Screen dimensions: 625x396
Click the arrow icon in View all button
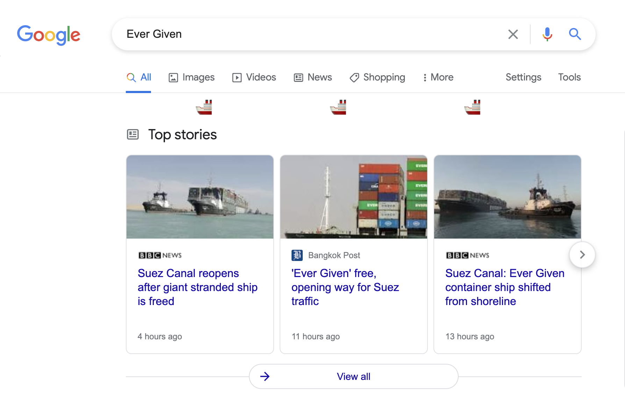(x=265, y=376)
